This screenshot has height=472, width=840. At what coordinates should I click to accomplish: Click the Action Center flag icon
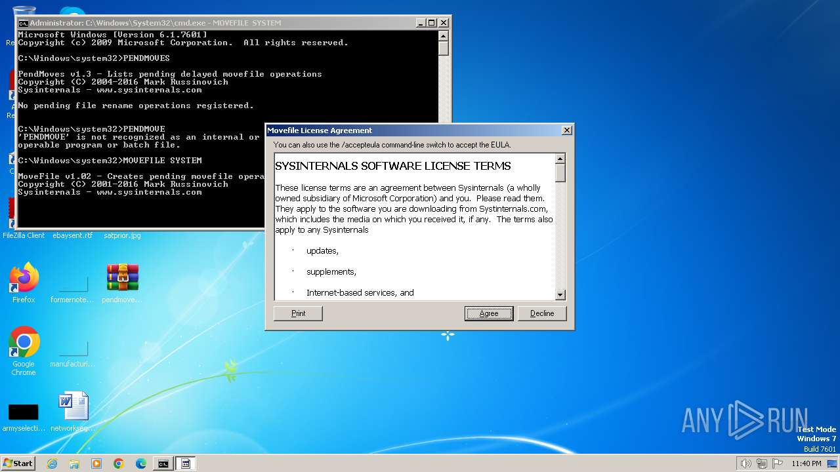(778, 463)
